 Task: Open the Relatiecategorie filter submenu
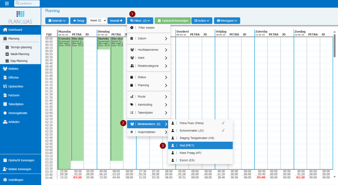click(x=149, y=66)
